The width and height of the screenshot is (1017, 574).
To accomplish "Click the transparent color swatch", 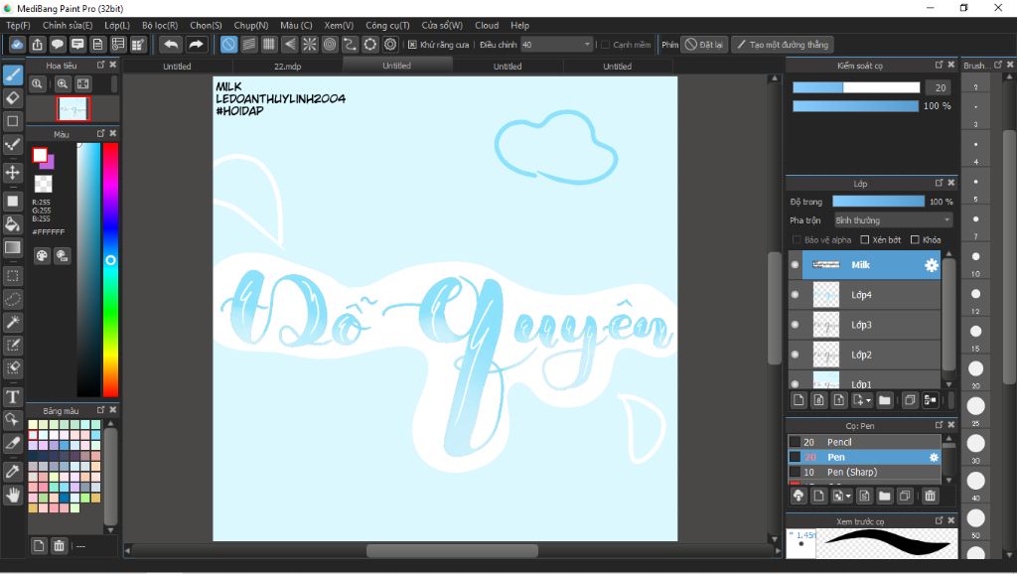I will [x=43, y=184].
